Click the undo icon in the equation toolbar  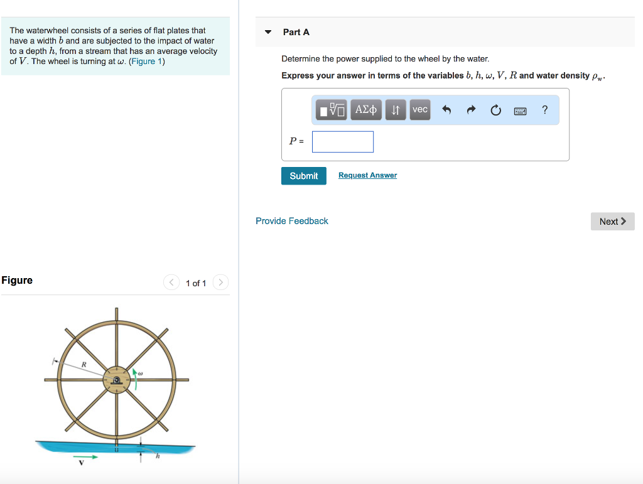pyautogui.click(x=446, y=109)
